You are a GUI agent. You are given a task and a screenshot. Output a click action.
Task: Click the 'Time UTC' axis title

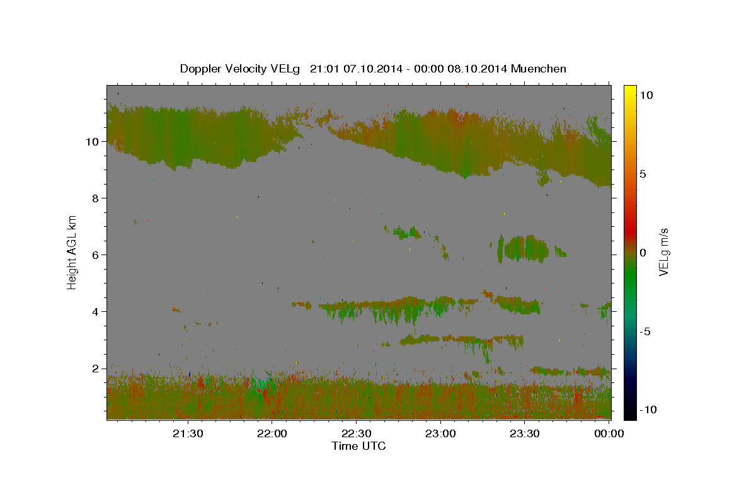358,446
